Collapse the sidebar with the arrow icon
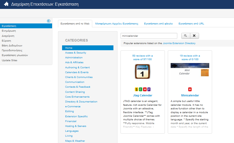This screenshot has height=143, width=234. click(x=49, y=21)
